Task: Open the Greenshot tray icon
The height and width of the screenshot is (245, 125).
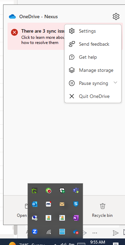Action: click(35, 190)
